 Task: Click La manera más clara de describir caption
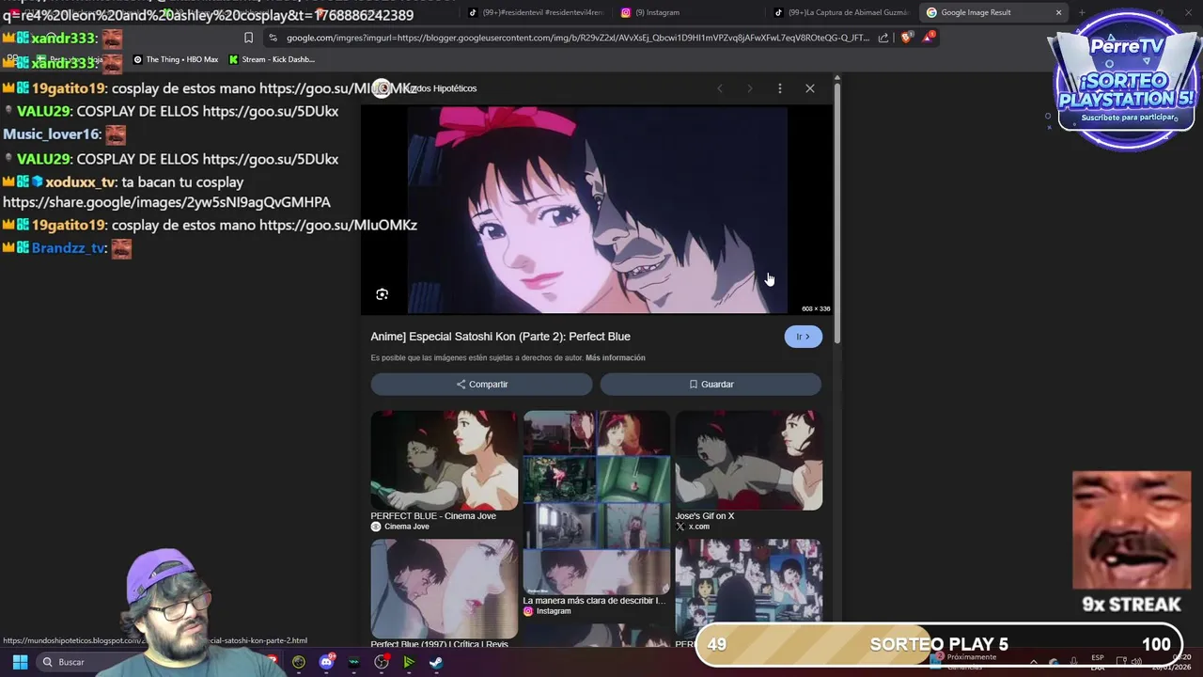point(594,600)
